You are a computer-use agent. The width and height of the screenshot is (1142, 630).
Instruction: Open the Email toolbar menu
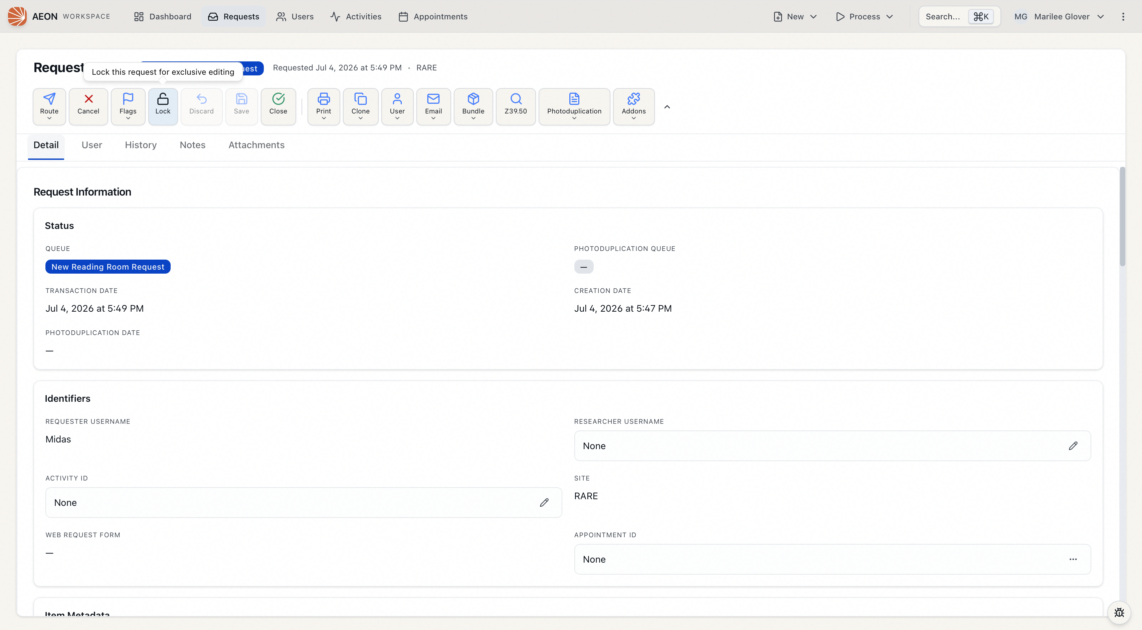pyautogui.click(x=433, y=106)
